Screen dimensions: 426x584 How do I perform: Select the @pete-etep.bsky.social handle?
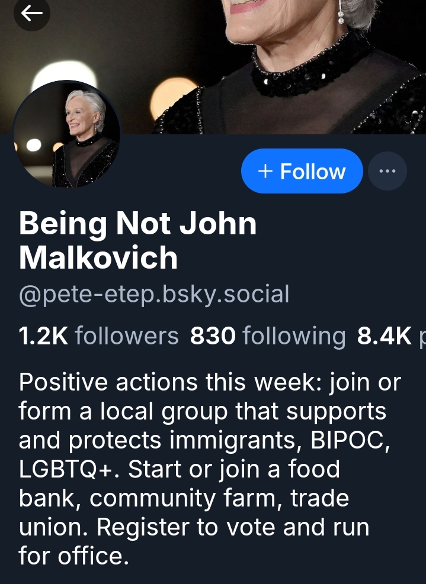(x=154, y=293)
